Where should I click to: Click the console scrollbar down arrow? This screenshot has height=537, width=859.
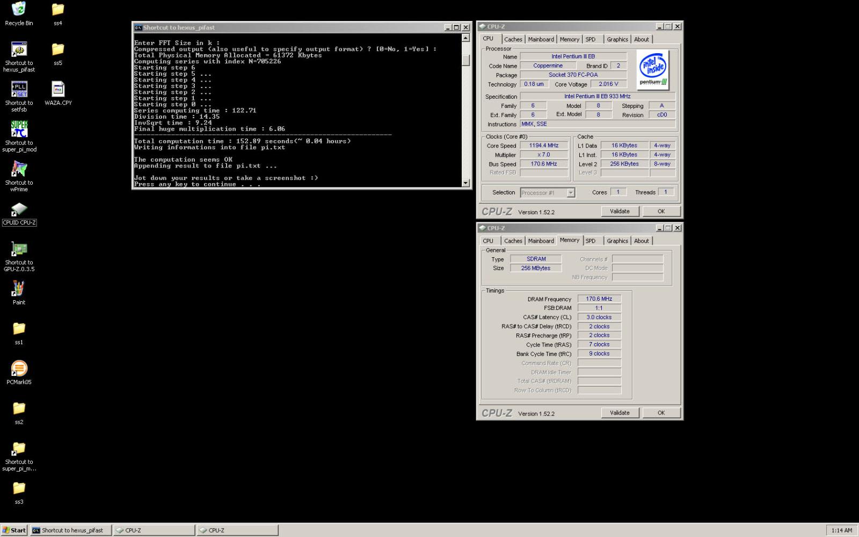click(465, 183)
